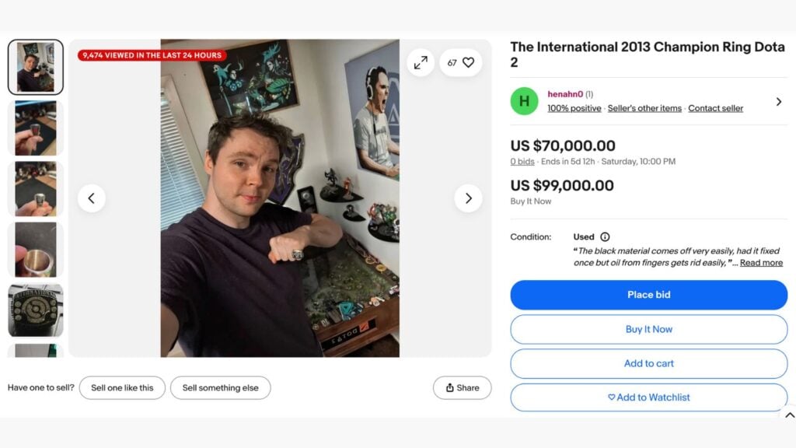Click the heart icon showing 67 saves
Image resolution: width=796 pixels, height=448 pixels.
coord(461,62)
